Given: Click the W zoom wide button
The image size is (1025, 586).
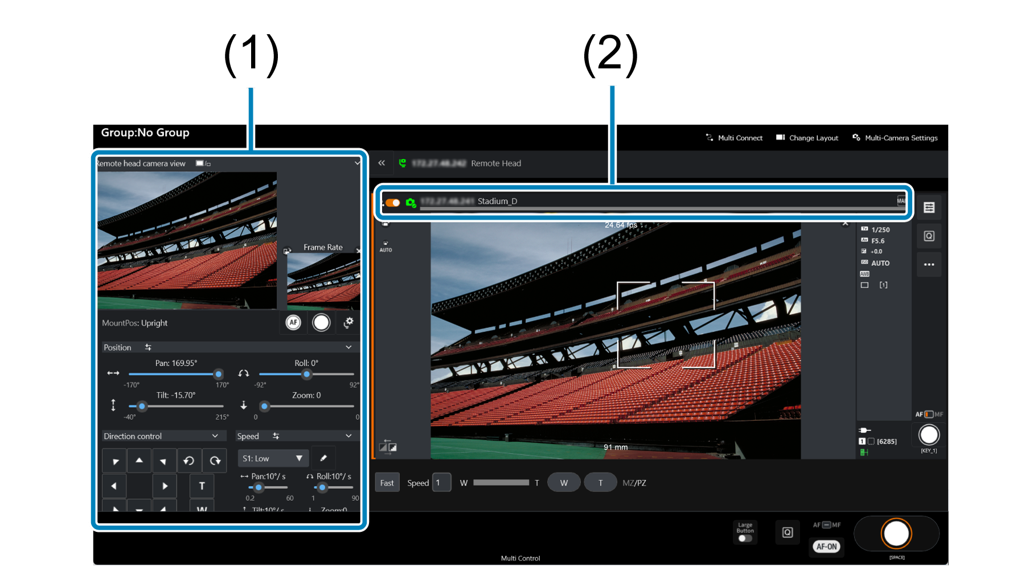Looking at the screenshot, I should [x=564, y=482].
